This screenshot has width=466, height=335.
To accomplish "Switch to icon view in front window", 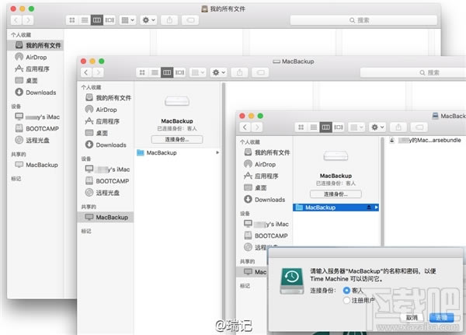I will (x=301, y=127).
